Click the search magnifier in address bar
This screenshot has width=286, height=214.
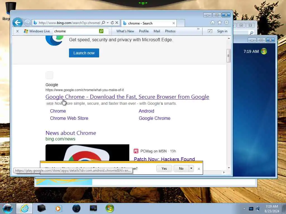[103, 23]
